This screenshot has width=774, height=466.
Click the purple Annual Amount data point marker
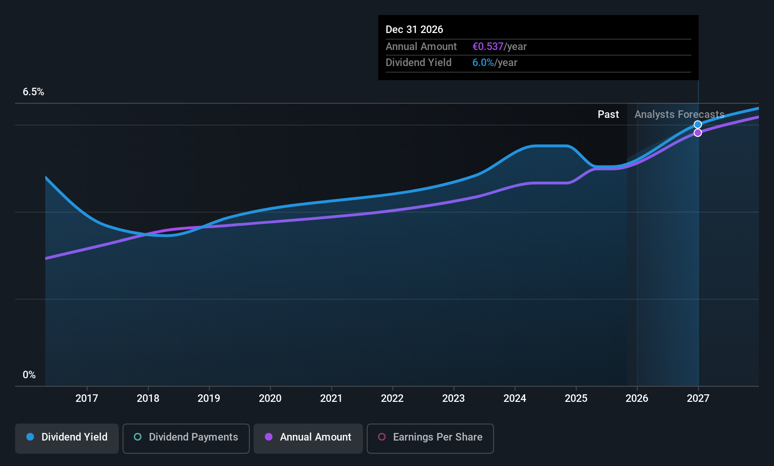[x=698, y=133]
